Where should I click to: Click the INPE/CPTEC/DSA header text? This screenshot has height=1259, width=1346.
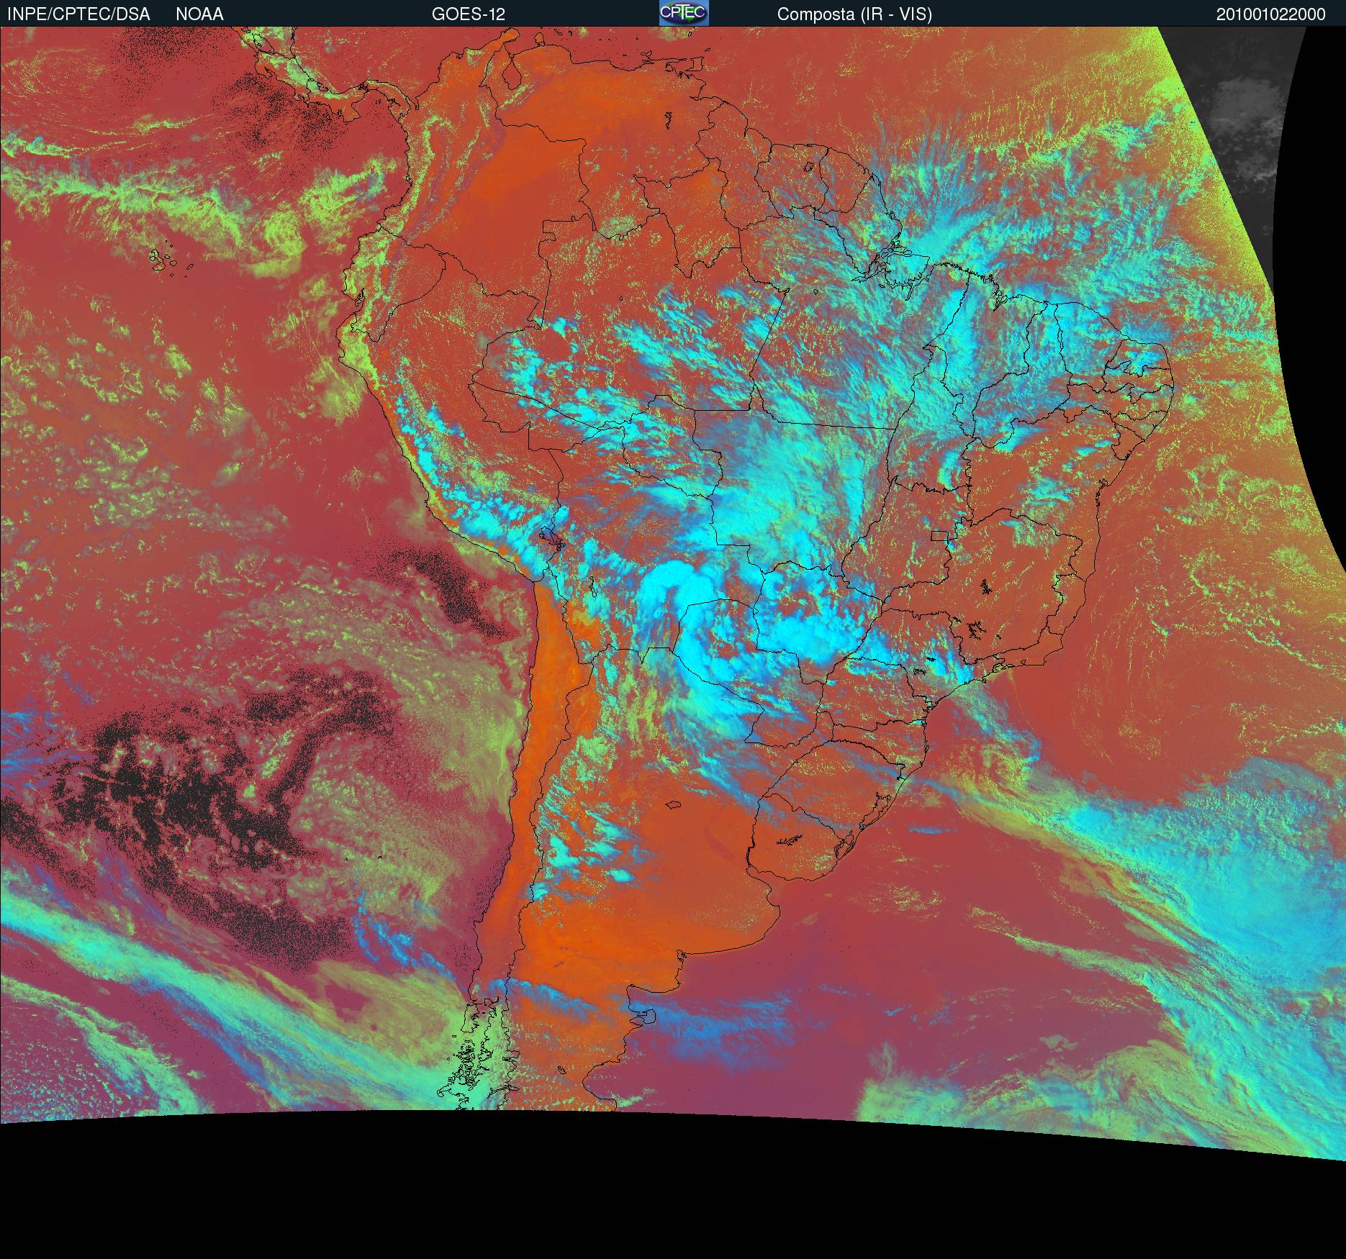pyautogui.click(x=78, y=14)
